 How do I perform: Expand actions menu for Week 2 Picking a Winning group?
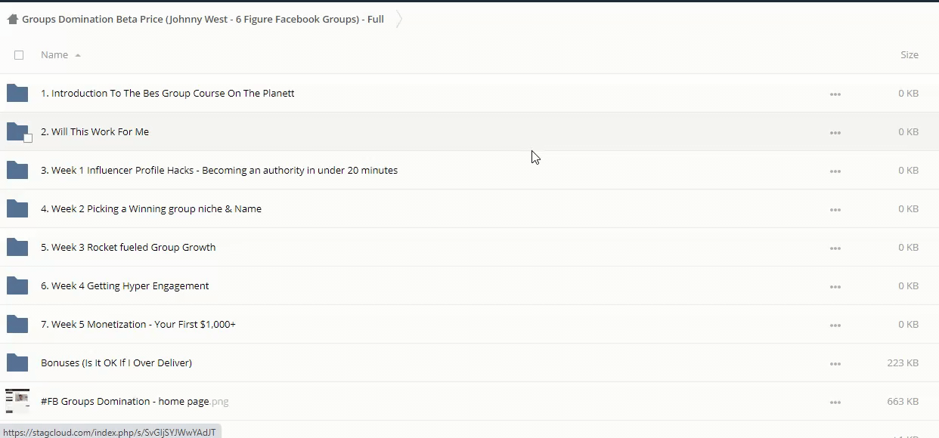[x=835, y=209]
